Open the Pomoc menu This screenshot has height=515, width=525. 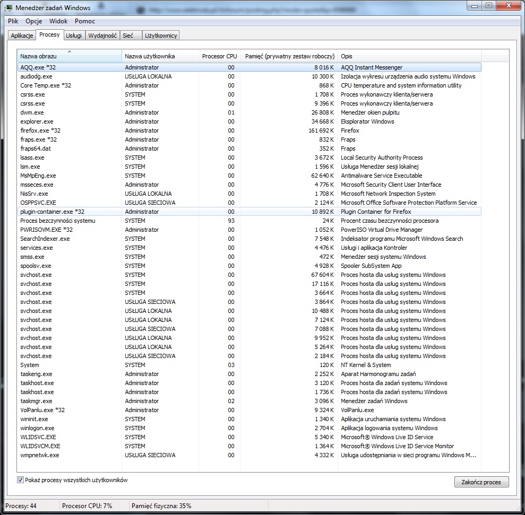pyautogui.click(x=85, y=21)
